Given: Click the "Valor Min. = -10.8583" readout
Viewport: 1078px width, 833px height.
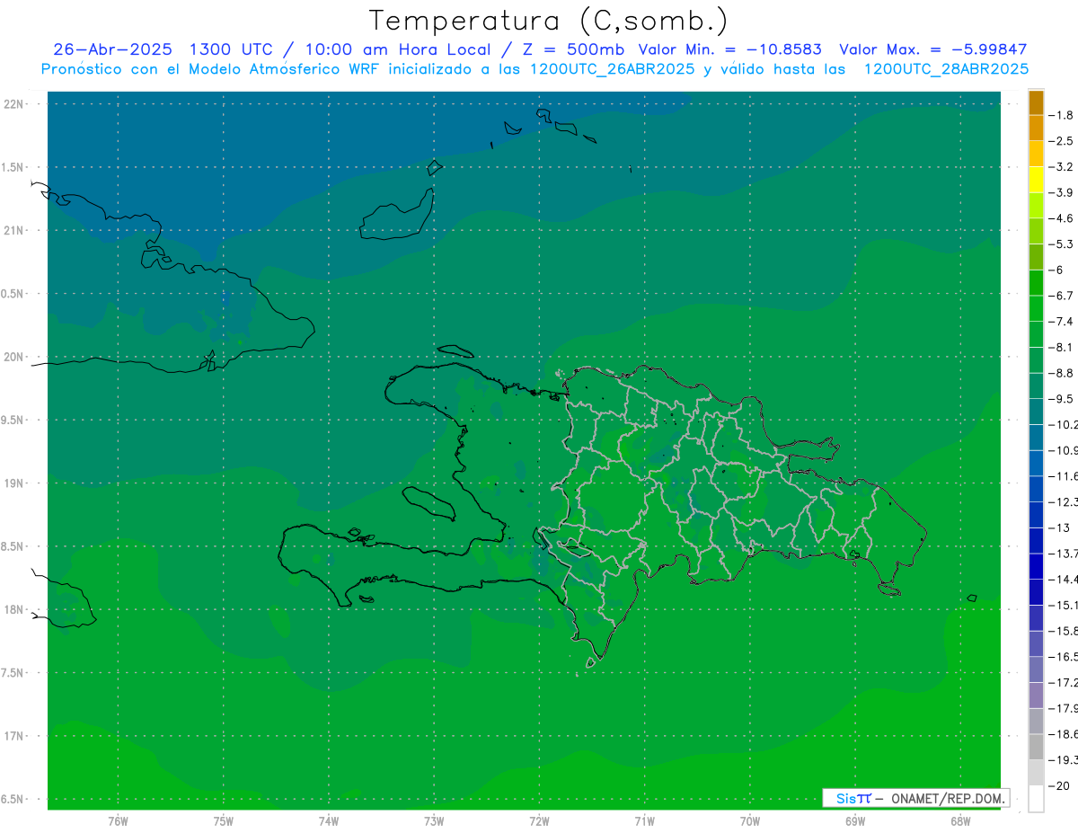Looking at the screenshot, I should pyautogui.click(x=729, y=49).
